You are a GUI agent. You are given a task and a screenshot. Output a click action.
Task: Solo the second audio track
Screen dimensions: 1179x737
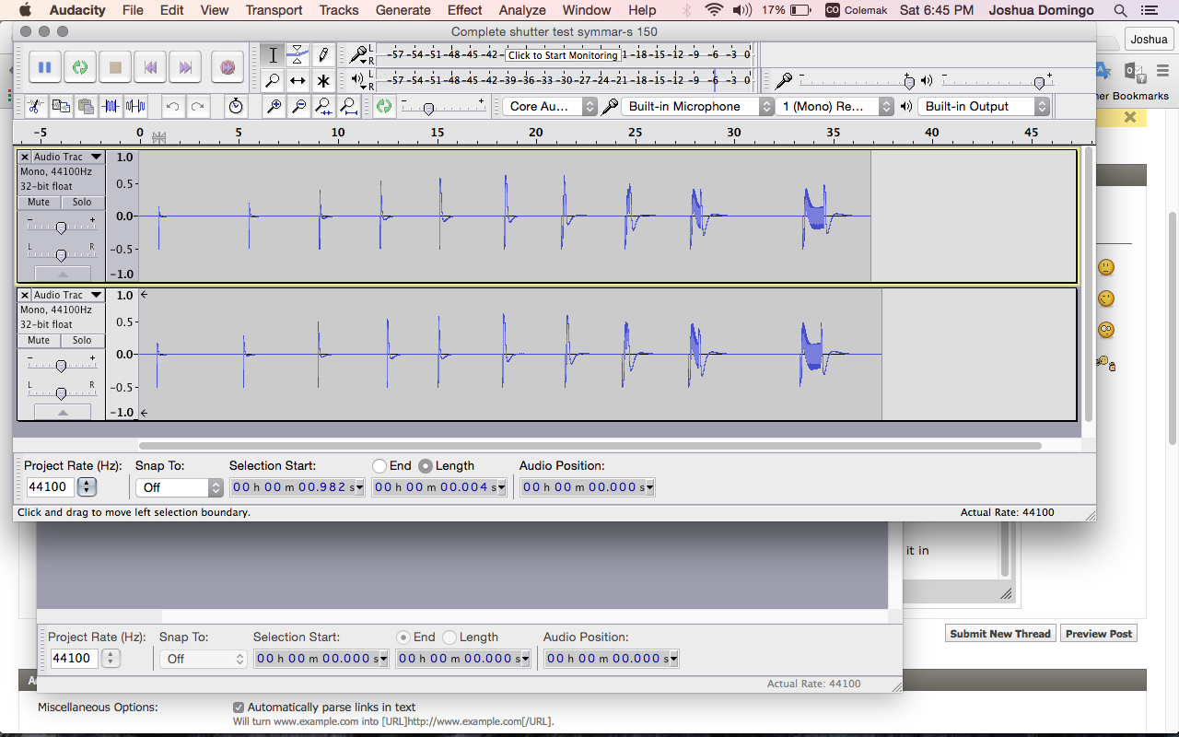(x=82, y=340)
